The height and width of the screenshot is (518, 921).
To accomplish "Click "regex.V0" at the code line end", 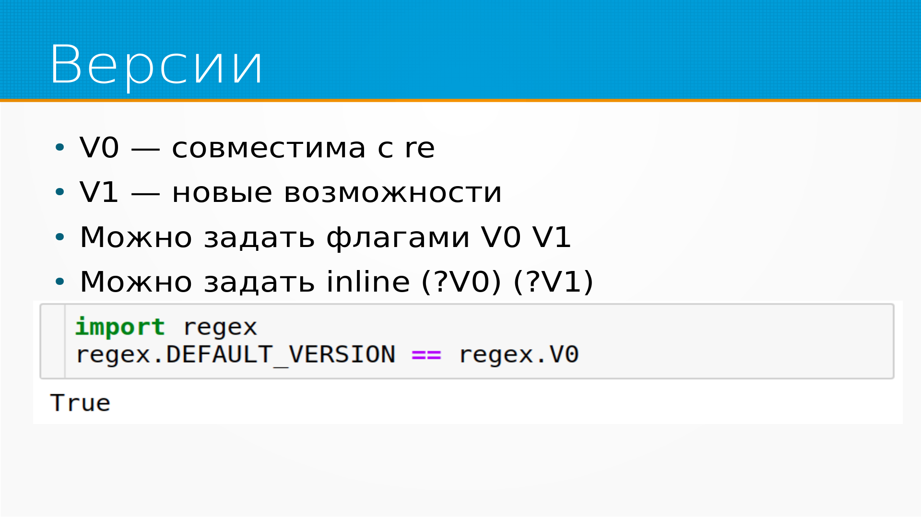I will pyautogui.click(x=519, y=355).
